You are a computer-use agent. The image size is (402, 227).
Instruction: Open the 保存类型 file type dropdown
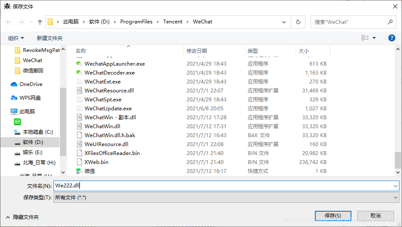(396, 198)
